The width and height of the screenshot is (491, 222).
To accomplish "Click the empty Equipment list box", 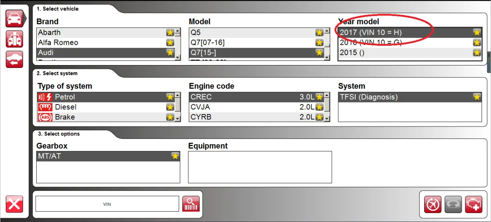I will point(260,167).
